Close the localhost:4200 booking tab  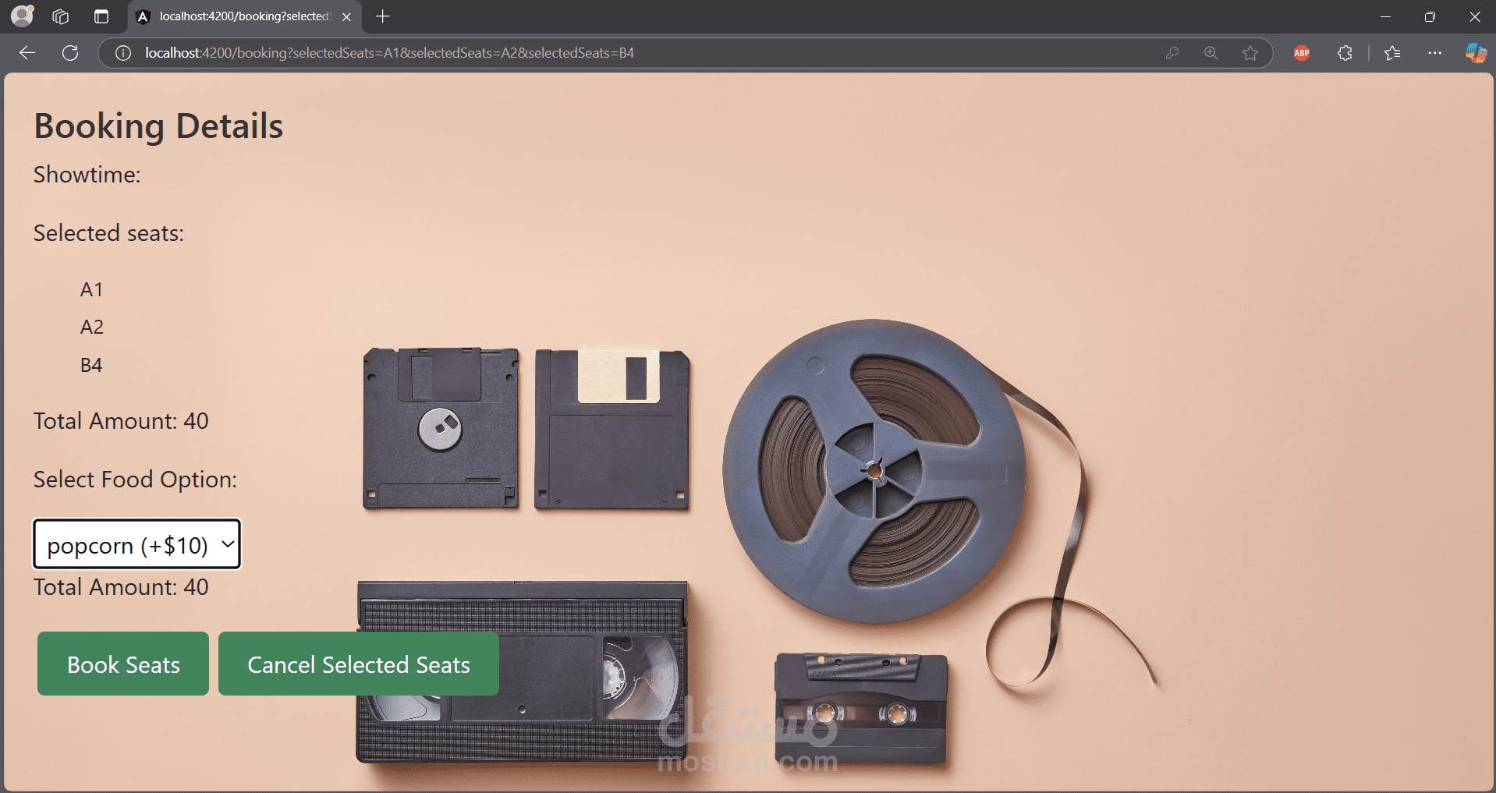click(x=346, y=16)
